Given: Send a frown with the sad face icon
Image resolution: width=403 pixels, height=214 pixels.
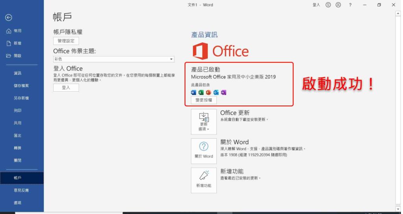Looking at the screenshot, I should pyautogui.click(x=338, y=5).
